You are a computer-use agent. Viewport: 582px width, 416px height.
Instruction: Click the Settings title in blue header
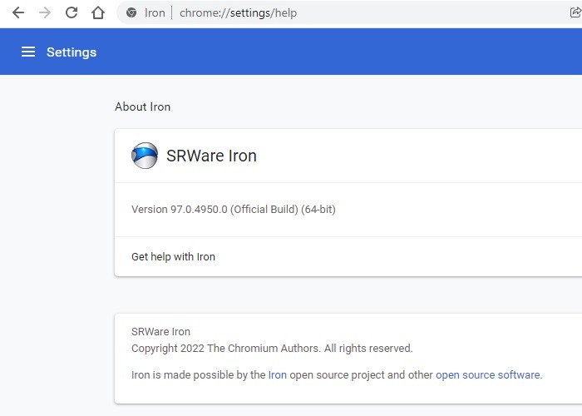tap(72, 52)
